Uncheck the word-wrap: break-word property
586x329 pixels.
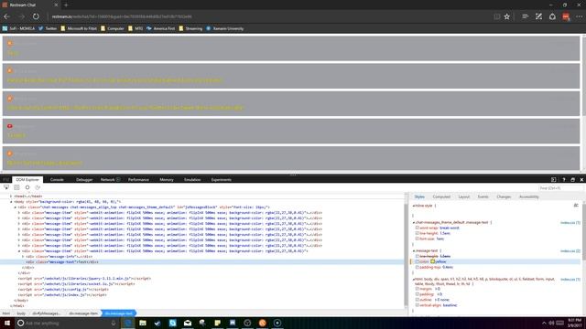coord(418,228)
